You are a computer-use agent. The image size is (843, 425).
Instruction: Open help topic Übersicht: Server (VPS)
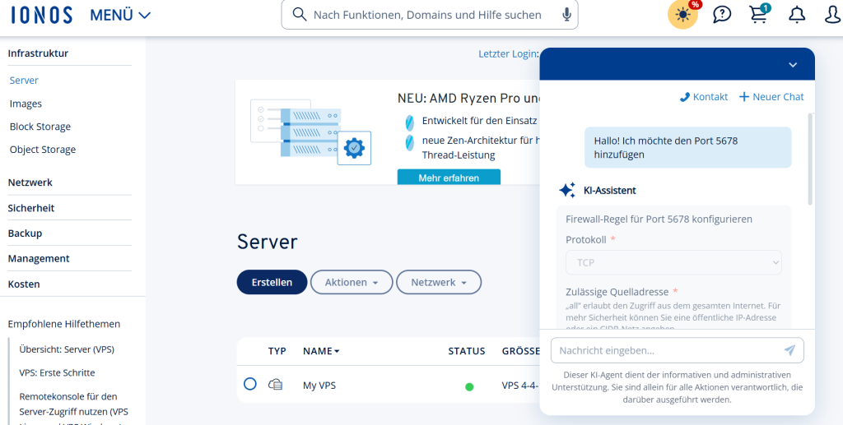click(x=67, y=349)
